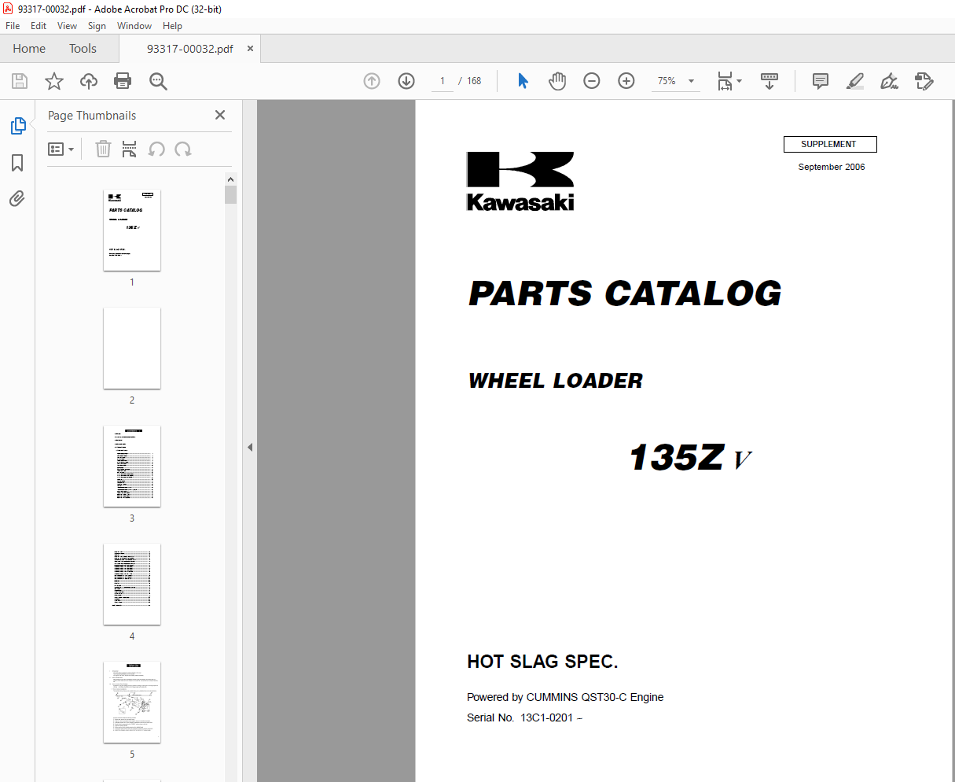Select the page 1 thumbnail
The image size is (955, 782).
(132, 231)
